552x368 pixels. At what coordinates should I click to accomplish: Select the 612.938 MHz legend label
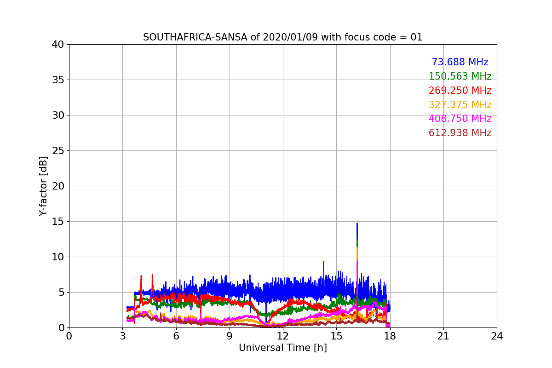point(460,133)
